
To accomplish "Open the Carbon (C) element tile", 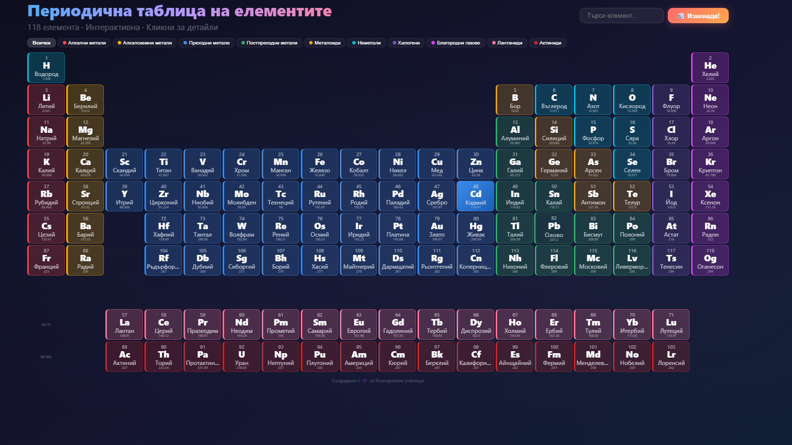I will 554,100.
